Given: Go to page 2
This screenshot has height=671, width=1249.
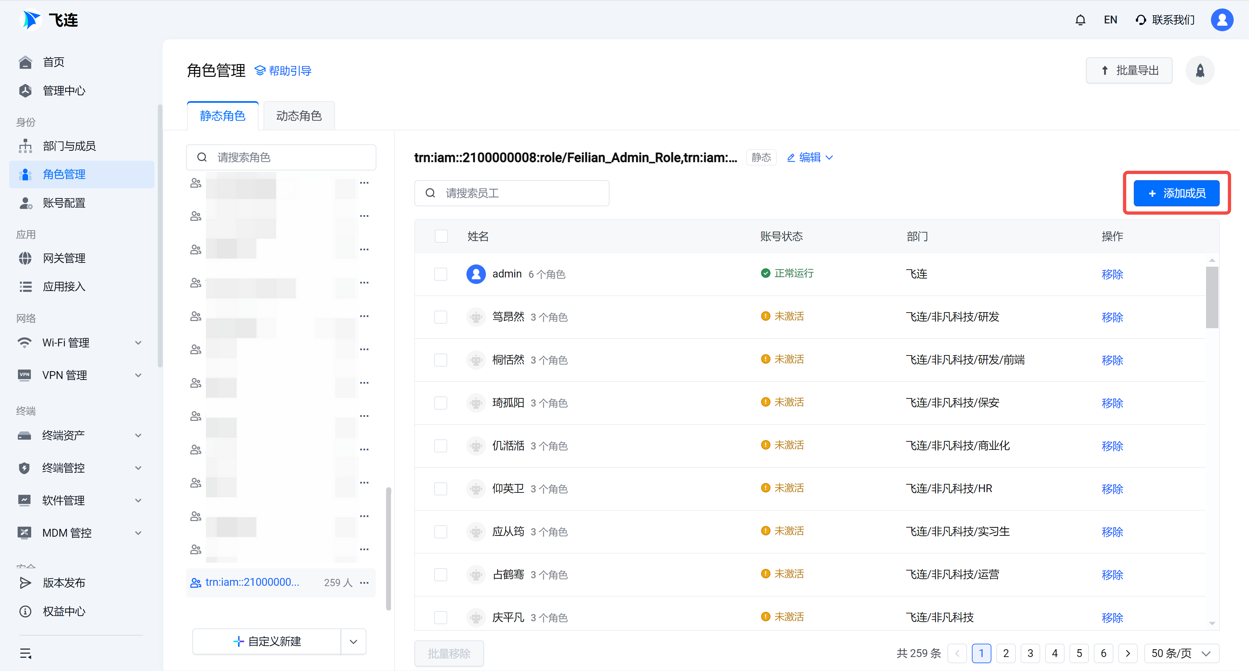Looking at the screenshot, I should coord(1006,653).
